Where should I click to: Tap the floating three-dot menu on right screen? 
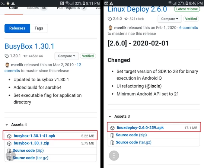point(114,156)
